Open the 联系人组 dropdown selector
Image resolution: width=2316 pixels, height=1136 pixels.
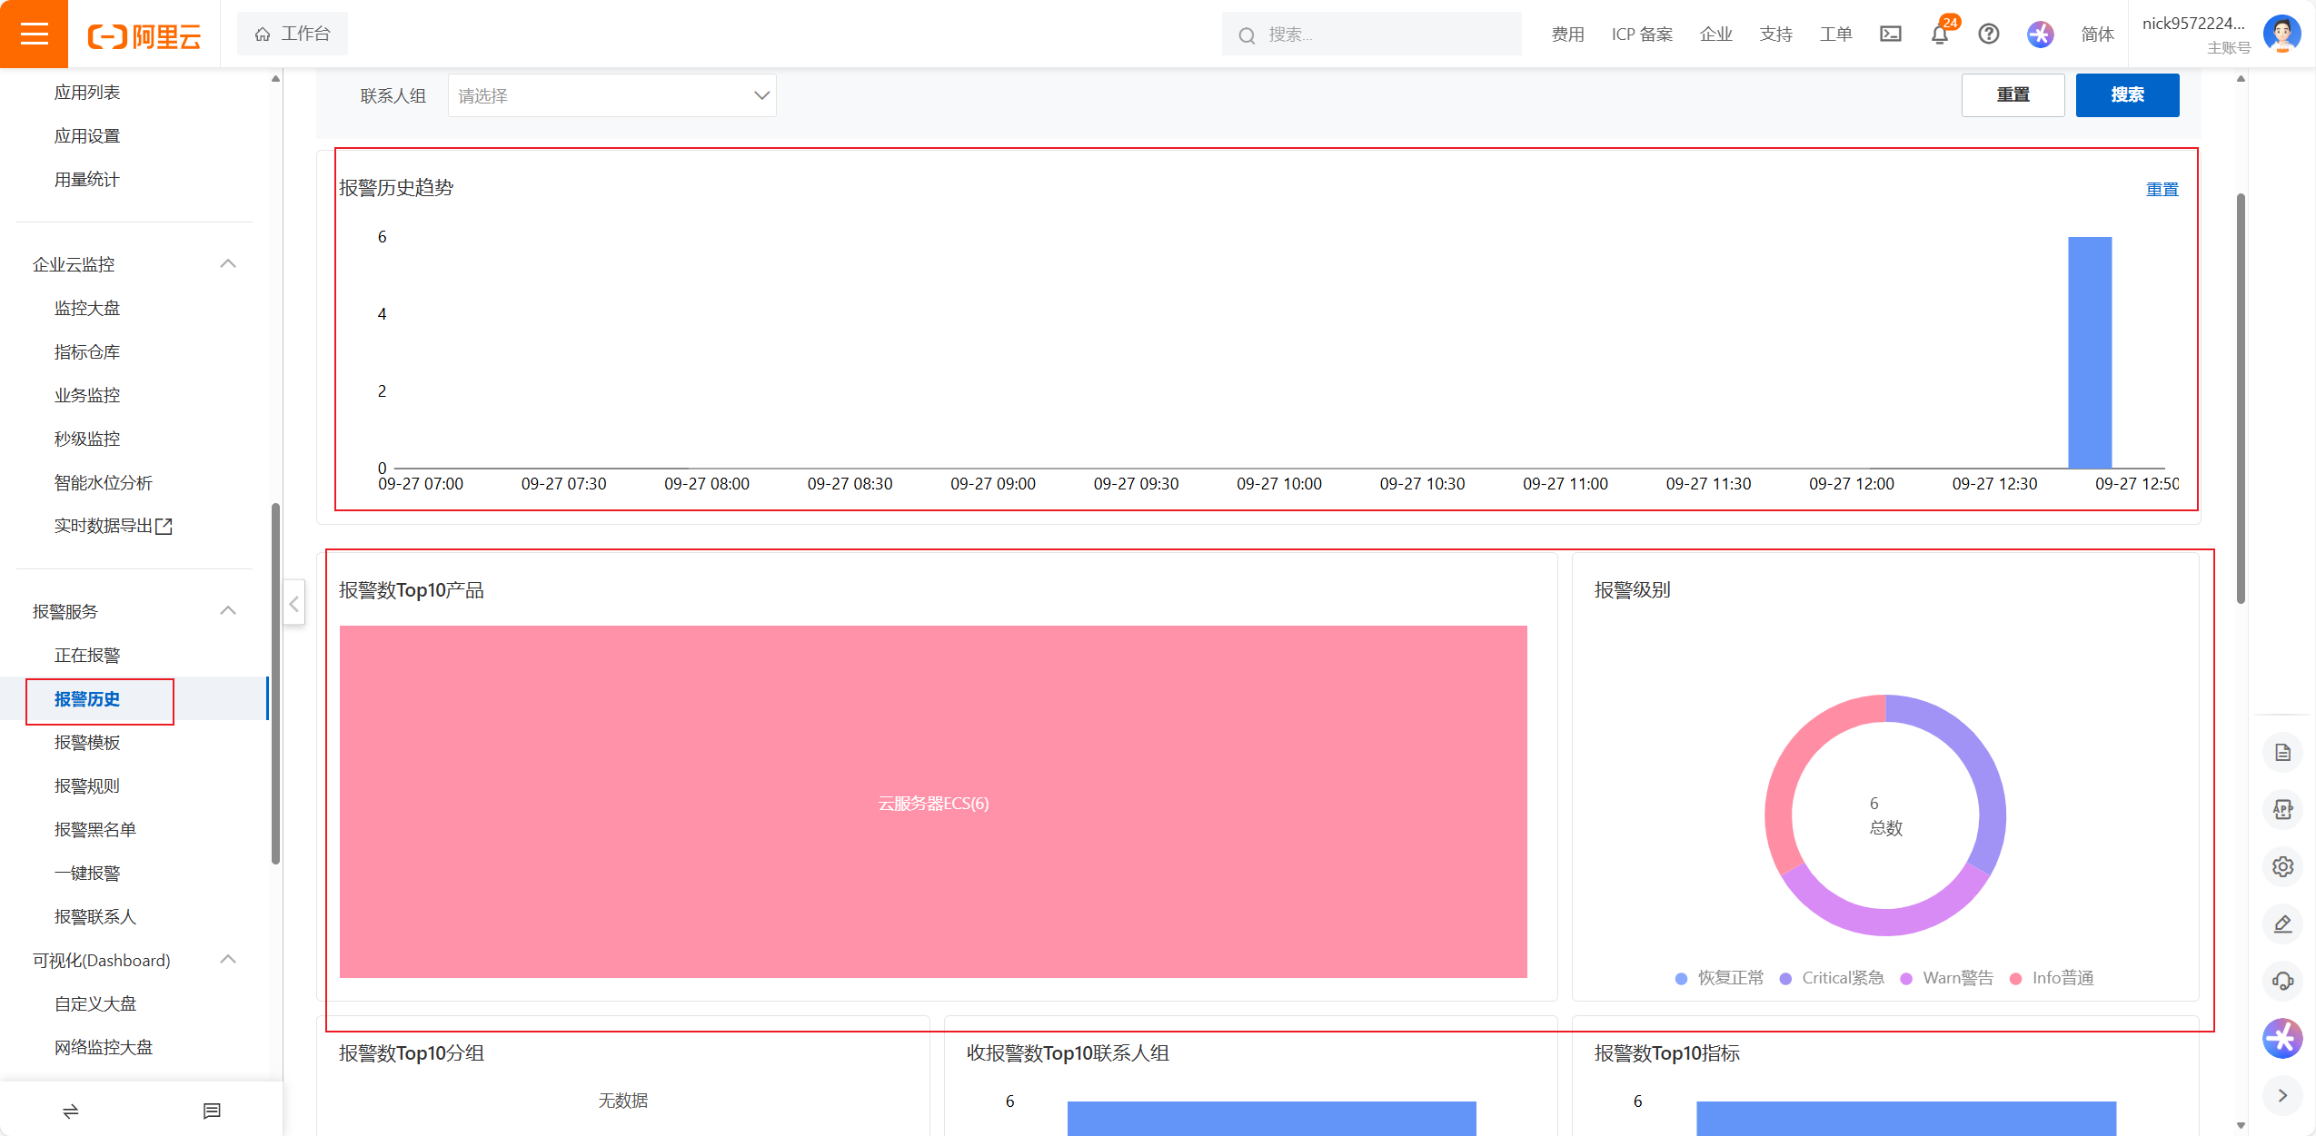pyautogui.click(x=611, y=95)
